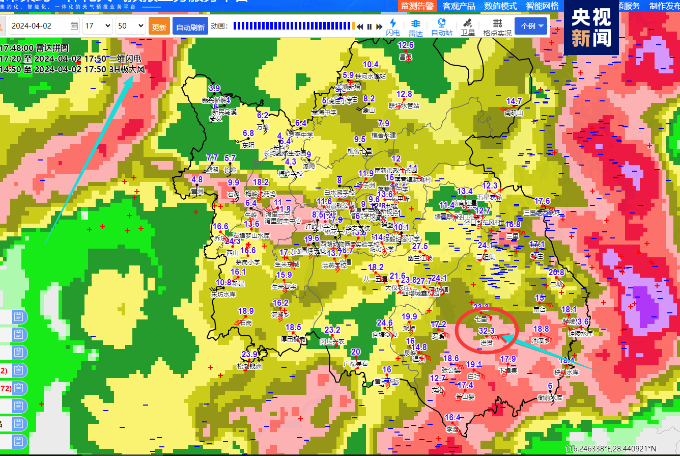Open the 数值模式 tab
The height and width of the screenshot is (456, 680).
pos(500,6)
